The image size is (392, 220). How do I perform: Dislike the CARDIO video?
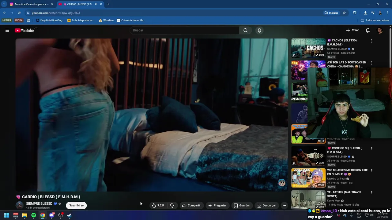(x=172, y=205)
